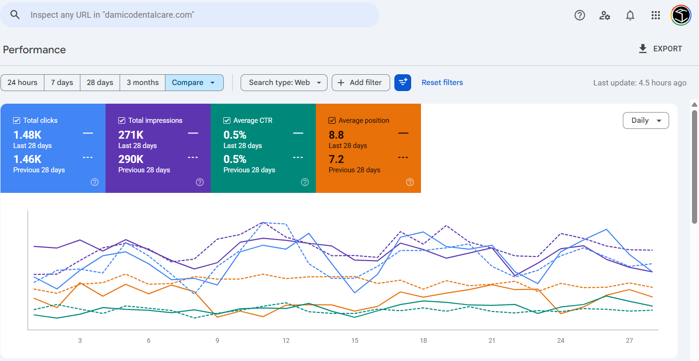Viewport: 699px width, 361px height.
Task: Click the blue filter sparkle icon
Action: [x=403, y=83]
